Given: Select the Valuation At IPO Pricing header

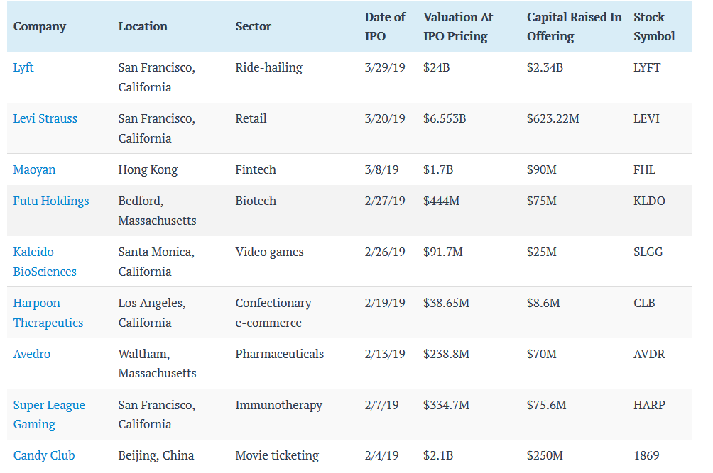Looking at the screenshot, I should 458,27.
